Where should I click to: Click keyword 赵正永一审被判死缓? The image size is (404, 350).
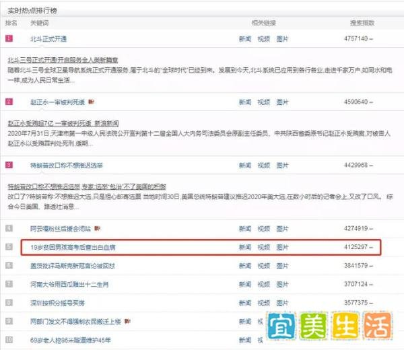click(57, 102)
